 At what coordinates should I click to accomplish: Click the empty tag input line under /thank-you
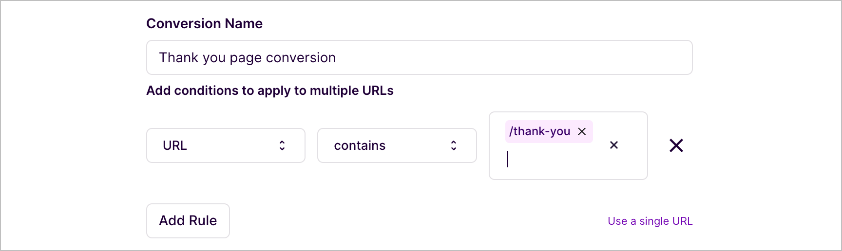click(536, 160)
